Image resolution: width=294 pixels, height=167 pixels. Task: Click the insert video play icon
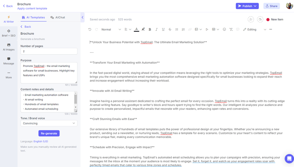[x=207, y=29]
